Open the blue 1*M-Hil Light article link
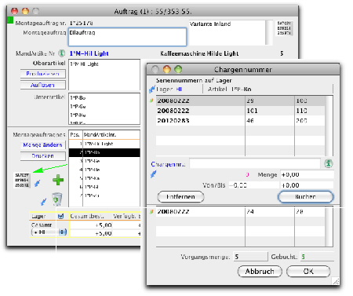The height and width of the screenshot is (296, 353). pos(89,53)
